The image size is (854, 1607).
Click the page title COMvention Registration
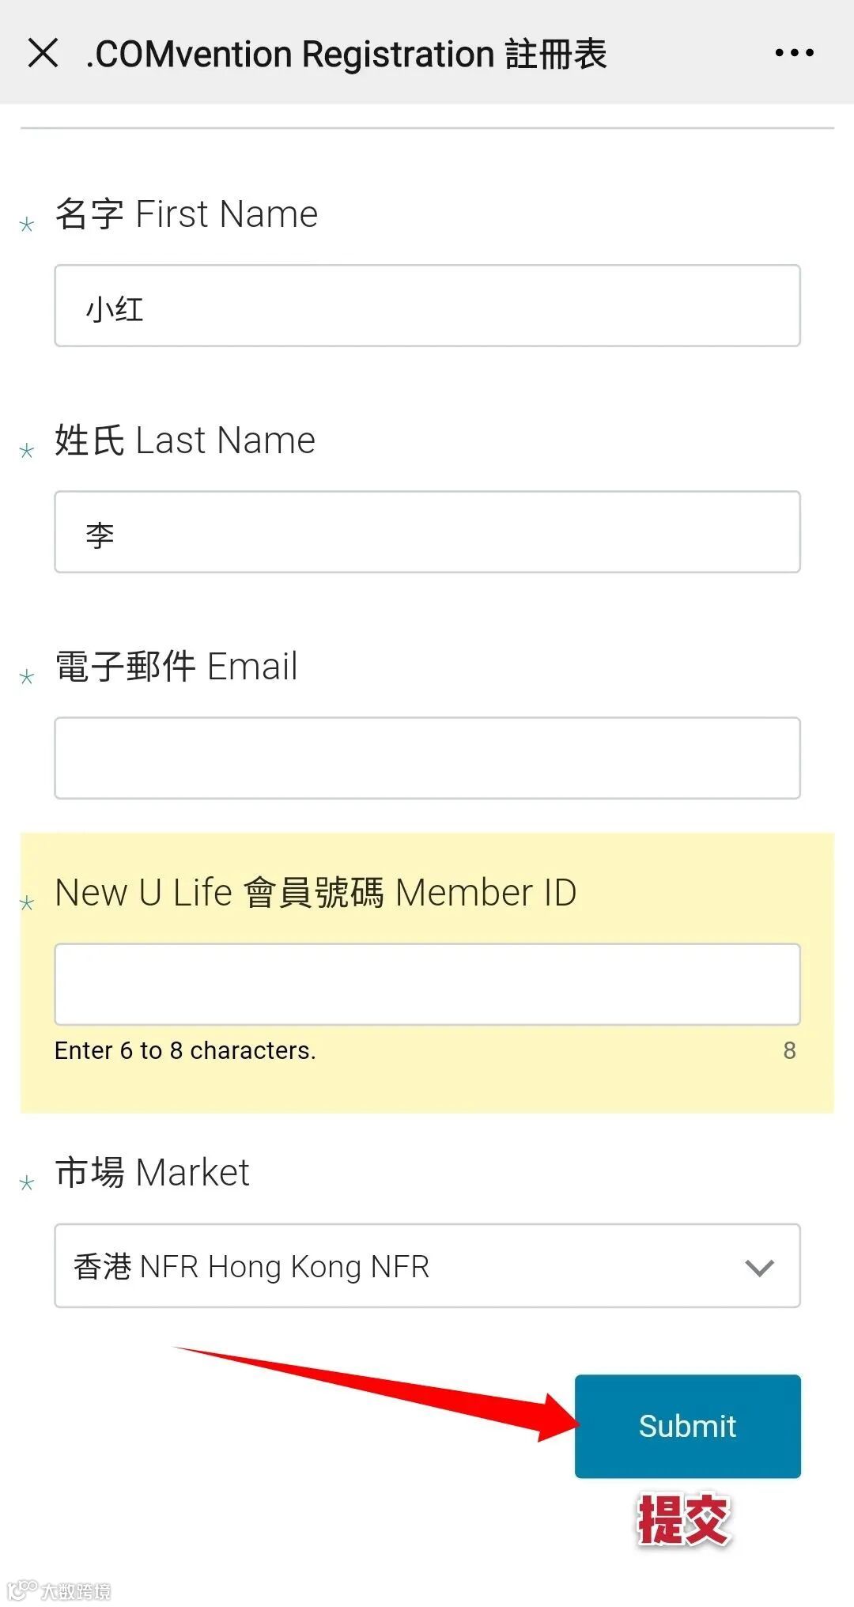tap(346, 54)
